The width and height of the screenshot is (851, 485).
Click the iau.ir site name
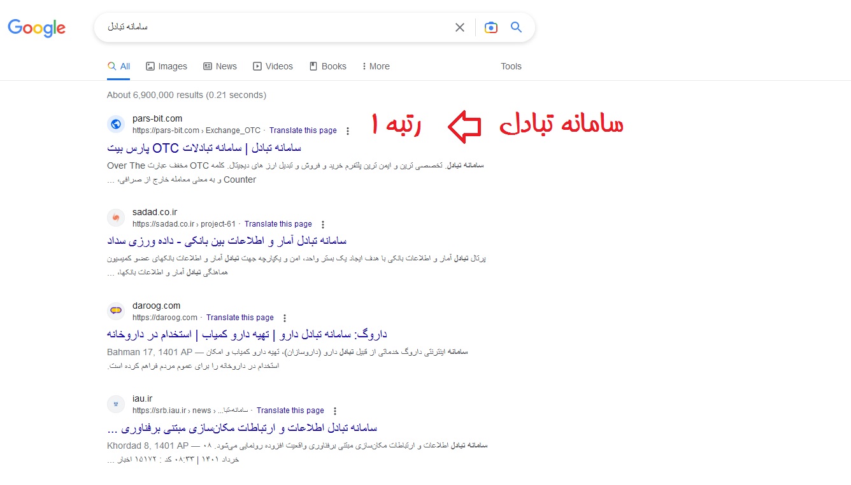(x=143, y=398)
